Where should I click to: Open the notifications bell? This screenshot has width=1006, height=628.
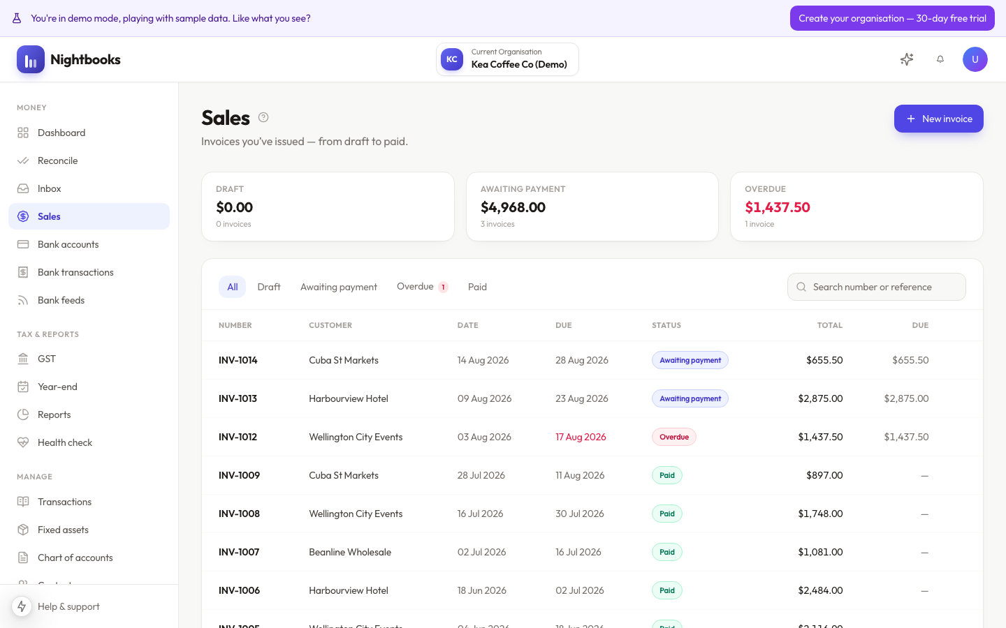(940, 59)
